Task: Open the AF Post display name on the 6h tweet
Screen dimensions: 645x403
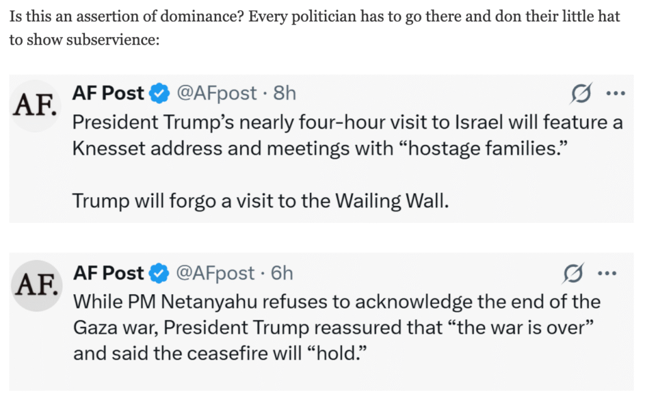Action: (x=108, y=274)
